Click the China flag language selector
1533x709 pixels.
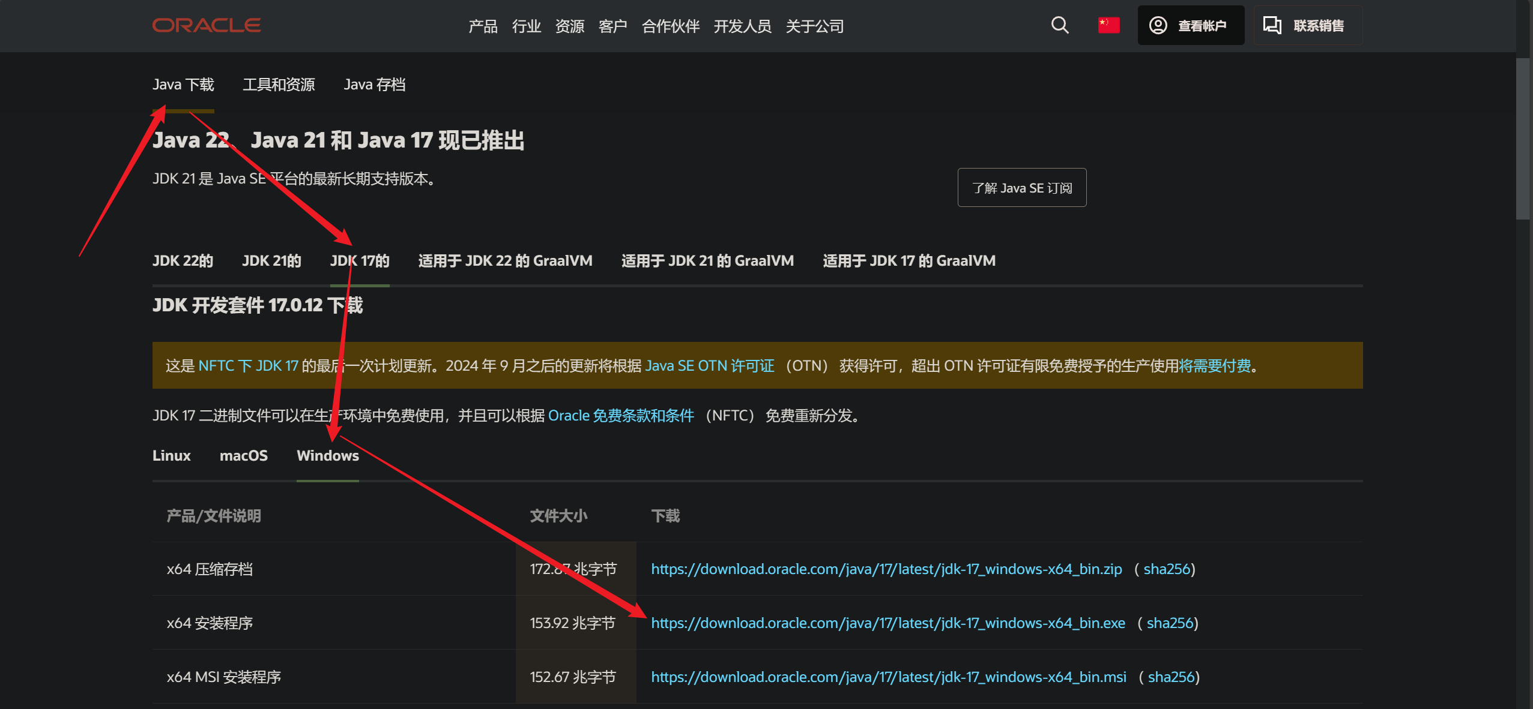1108,25
